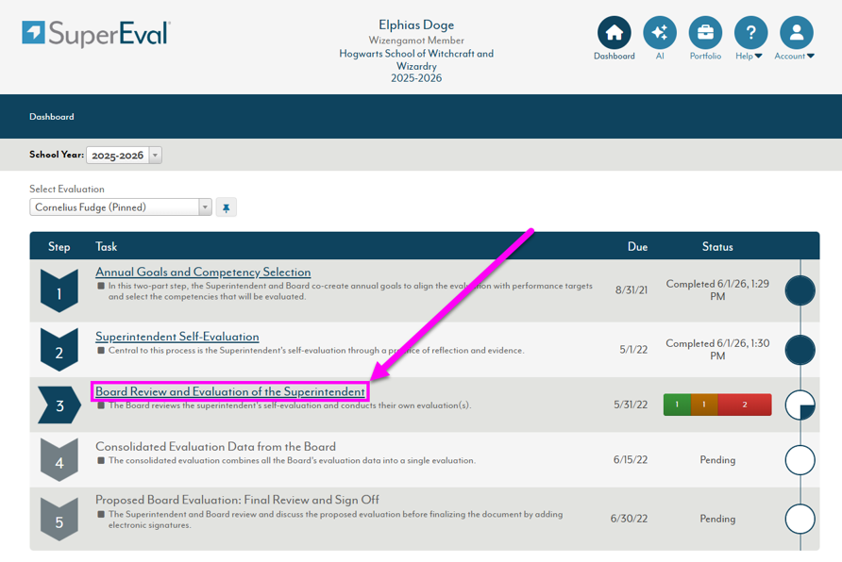Image resolution: width=842 pixels, height=562 pixels.
Task: Click the 5/1/22 due date
Action: point(633,350)
